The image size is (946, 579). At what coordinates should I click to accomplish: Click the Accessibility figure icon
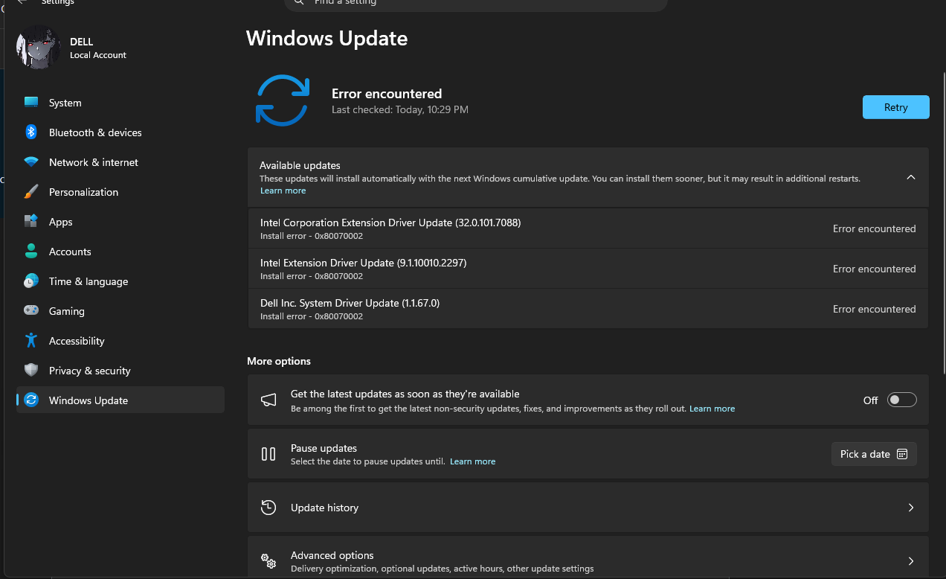tap(31, 341)
